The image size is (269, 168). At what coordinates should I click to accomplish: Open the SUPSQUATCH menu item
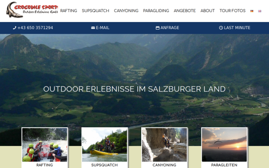point(95,11)
